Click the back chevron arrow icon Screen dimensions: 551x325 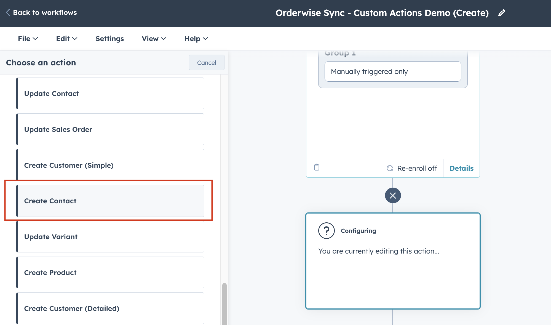8,12
